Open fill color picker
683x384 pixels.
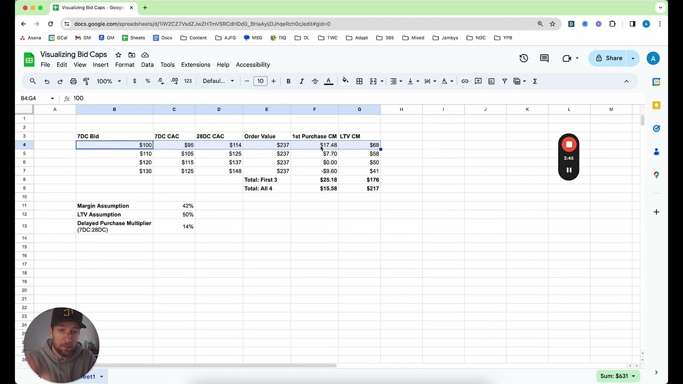(x=345, y=81)
